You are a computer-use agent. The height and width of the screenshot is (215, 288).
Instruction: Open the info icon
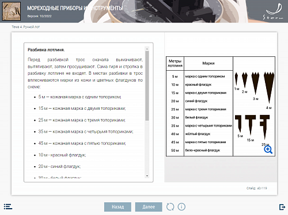tap(181, 207)
